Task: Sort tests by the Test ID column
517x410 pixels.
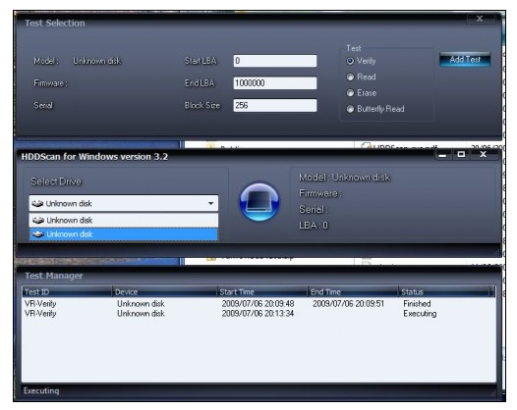Action: (x=67, y=292)
